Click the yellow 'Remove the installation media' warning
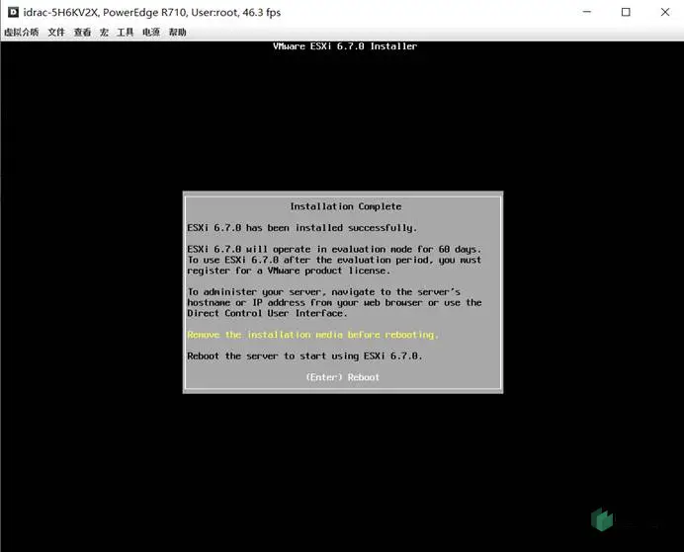 (312, 335)
